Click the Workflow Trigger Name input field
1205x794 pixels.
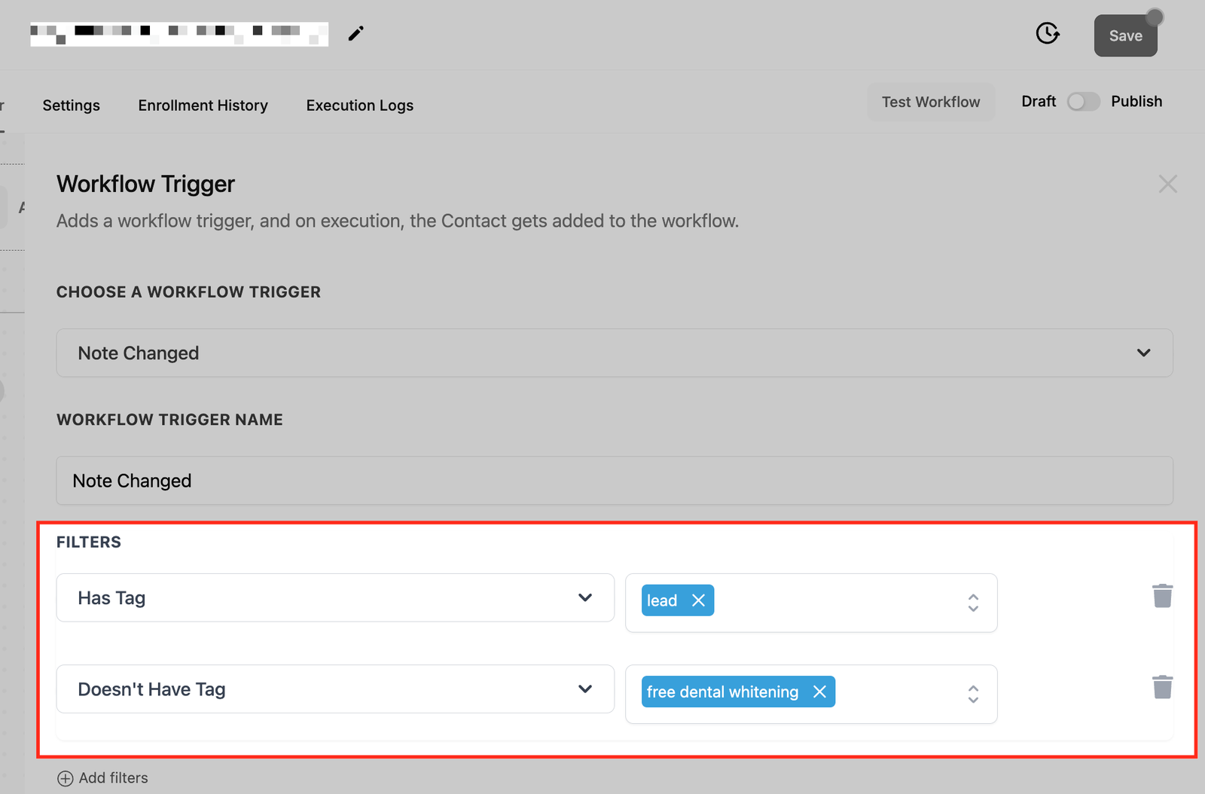(x=614, y=481)
